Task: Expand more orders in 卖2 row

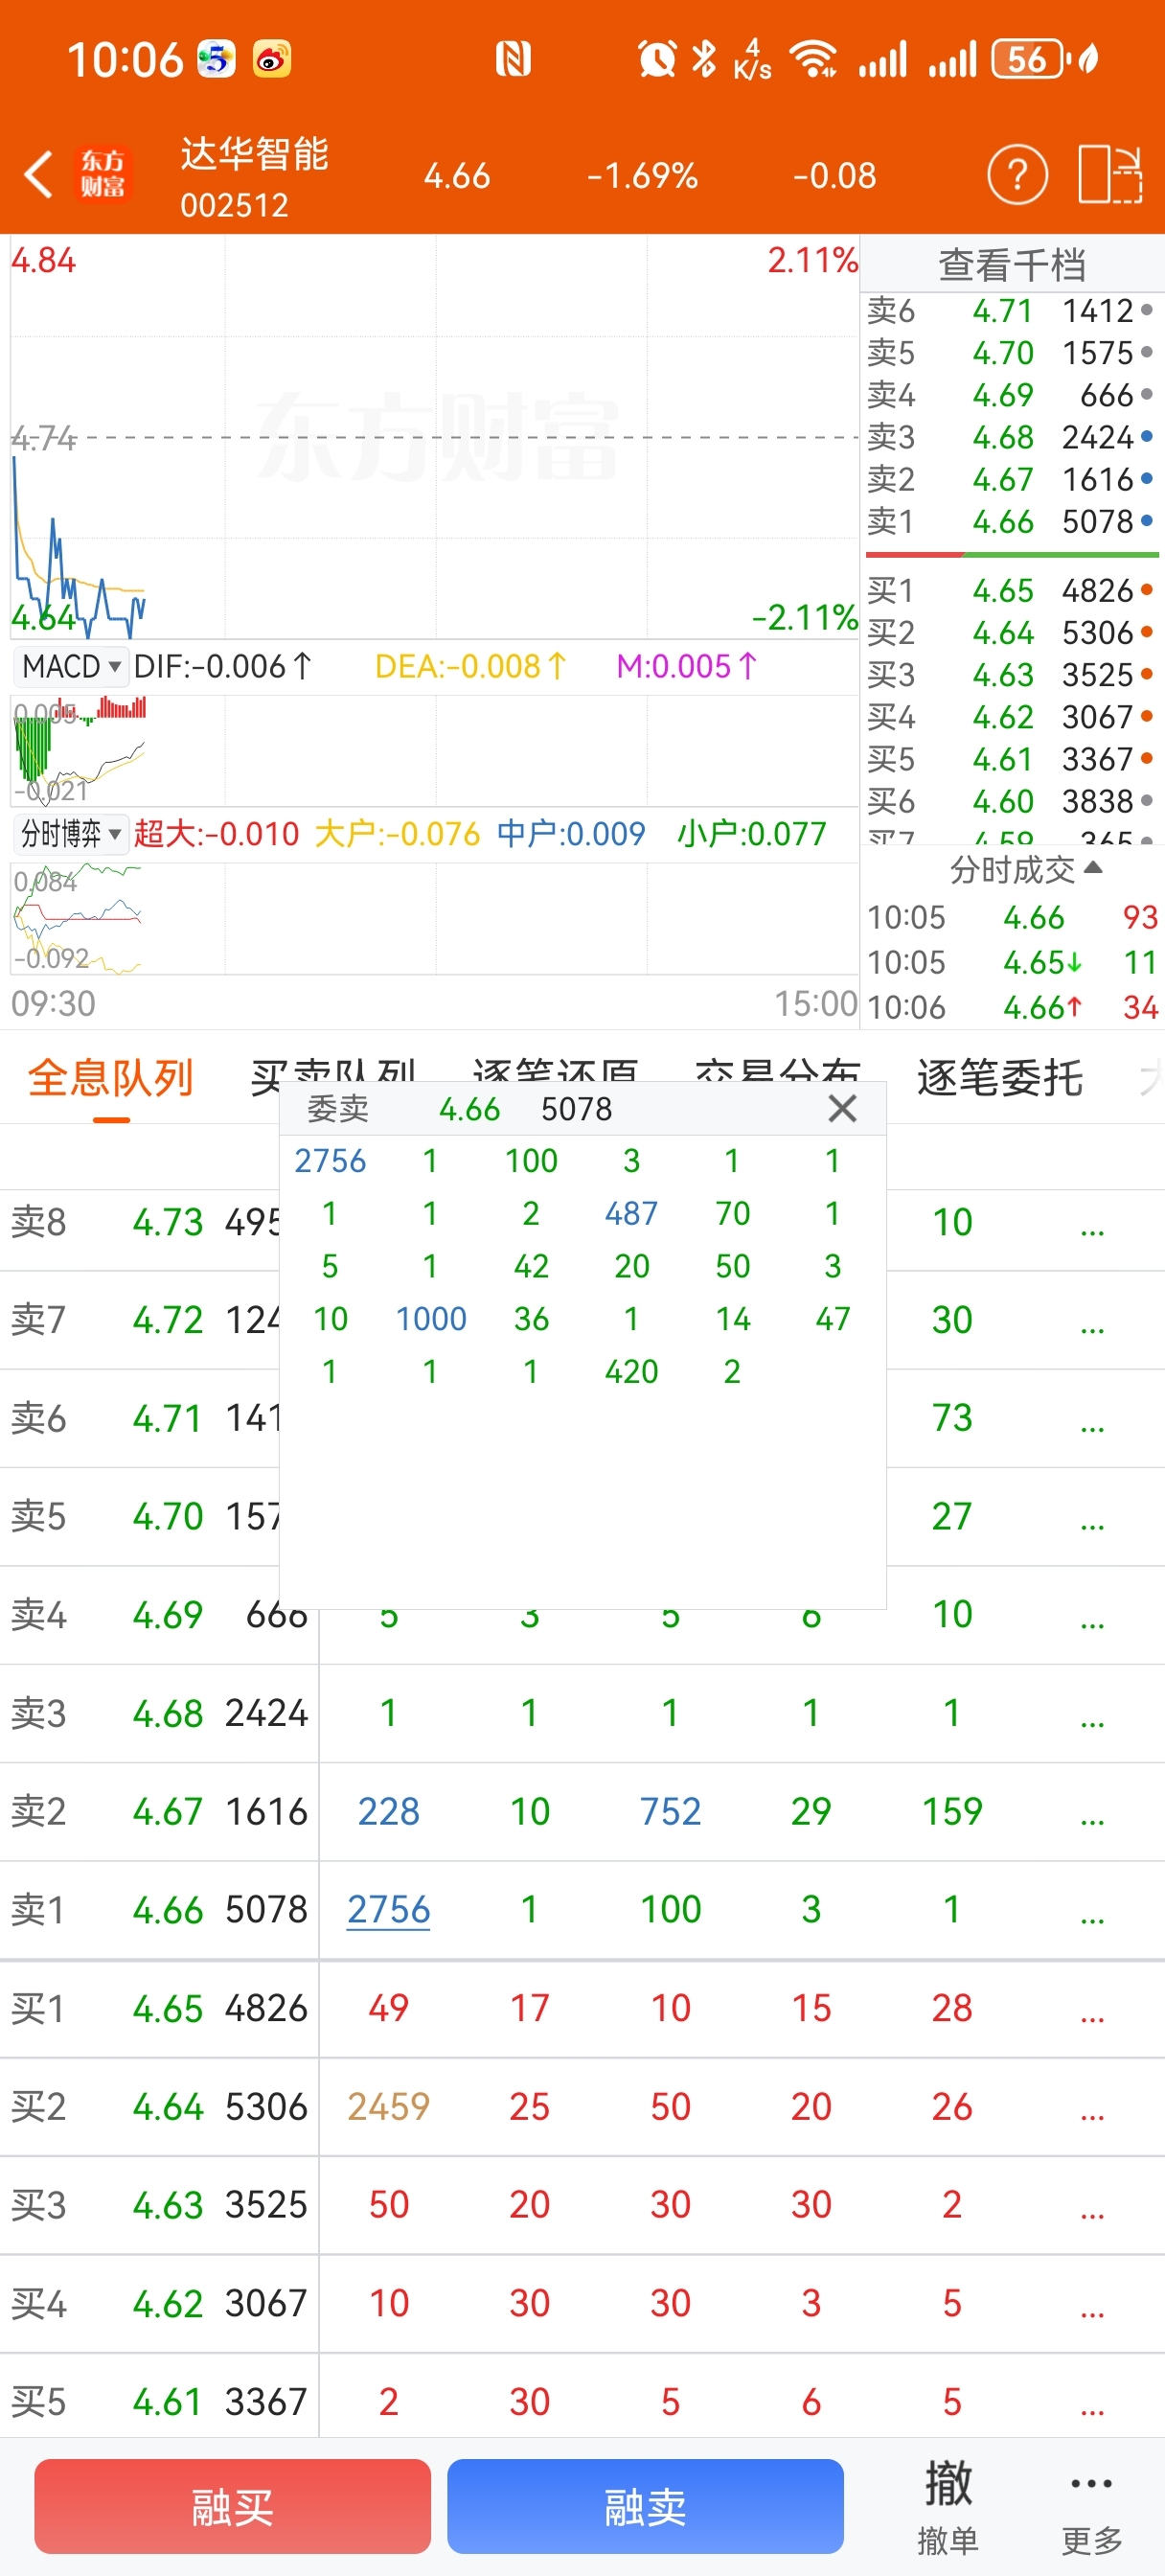Action: coord(1092,1820)
